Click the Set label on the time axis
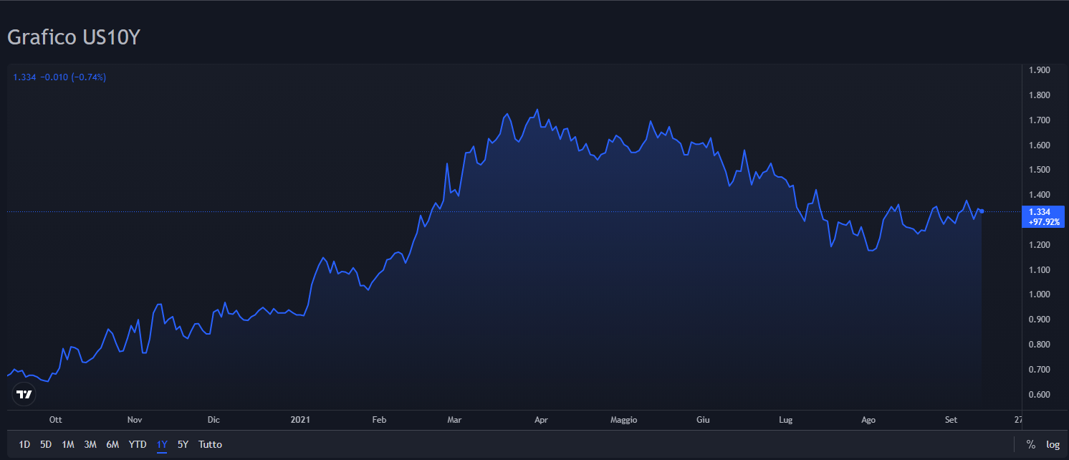1069x460 pixels. tap(951, 420)
